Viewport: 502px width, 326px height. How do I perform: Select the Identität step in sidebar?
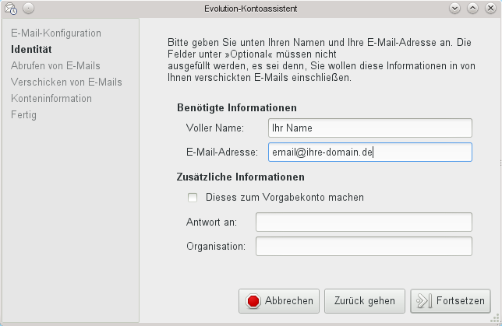pos(31,49)
